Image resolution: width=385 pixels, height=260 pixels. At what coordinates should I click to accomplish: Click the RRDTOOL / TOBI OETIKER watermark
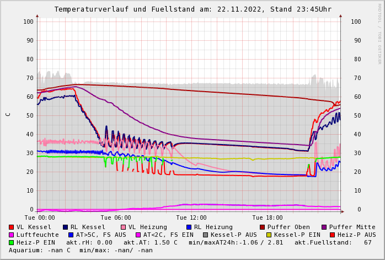pos(379,33)
